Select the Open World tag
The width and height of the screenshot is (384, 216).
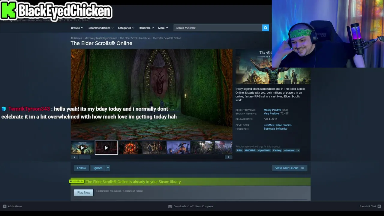pos(264,150)
